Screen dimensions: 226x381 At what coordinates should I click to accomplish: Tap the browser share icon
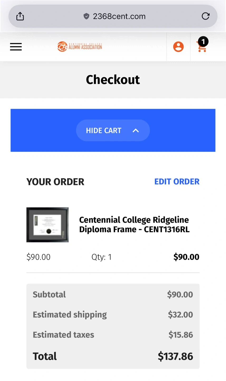(20, 16)
